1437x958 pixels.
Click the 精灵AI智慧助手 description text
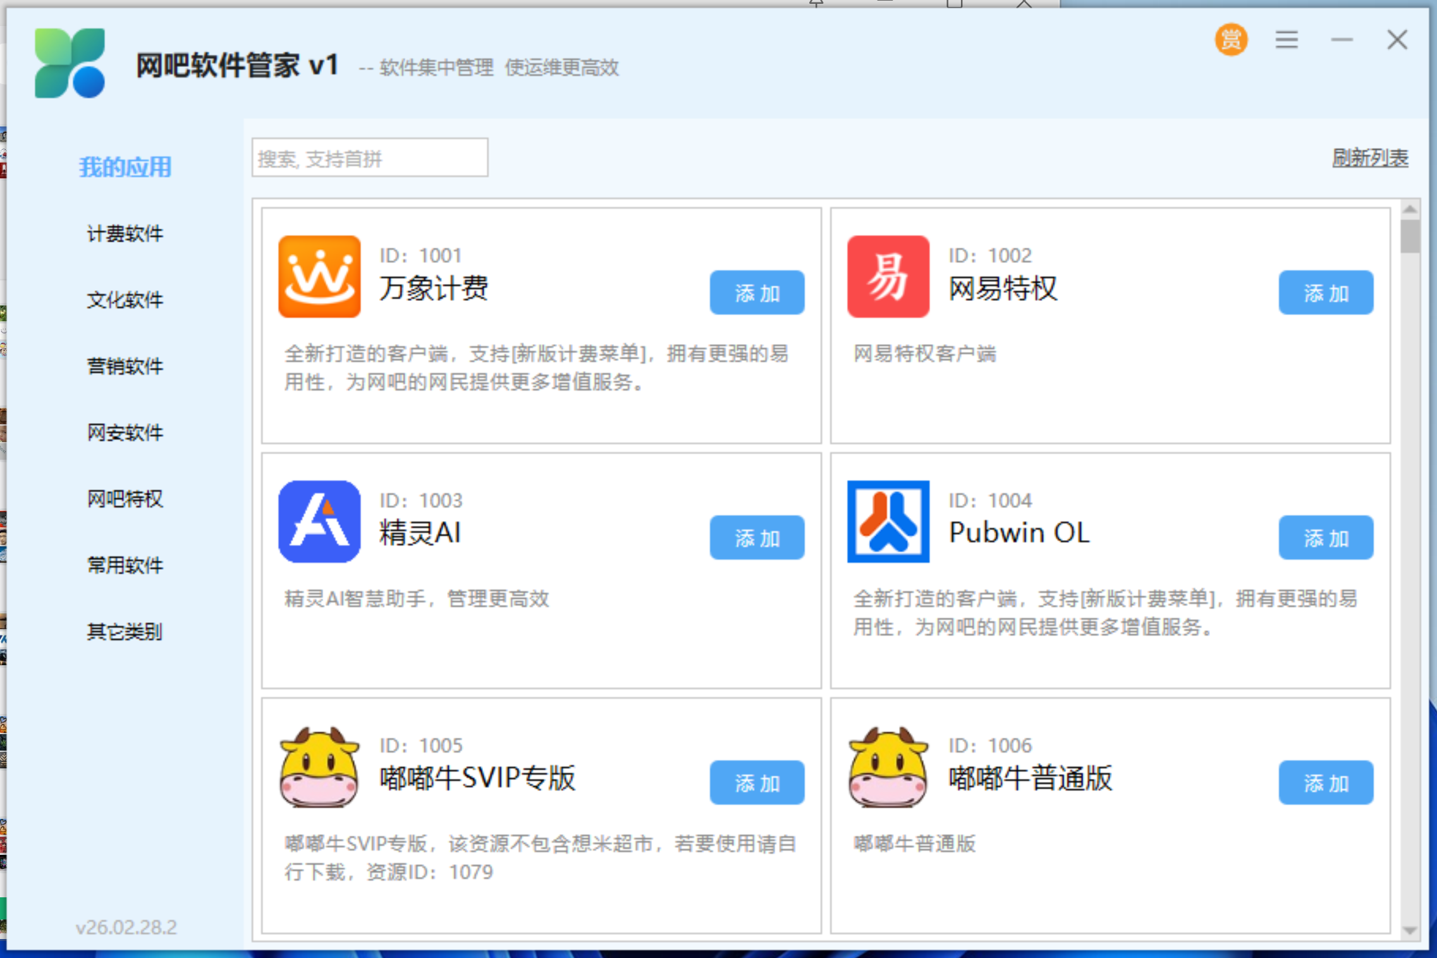pos(417,598)
